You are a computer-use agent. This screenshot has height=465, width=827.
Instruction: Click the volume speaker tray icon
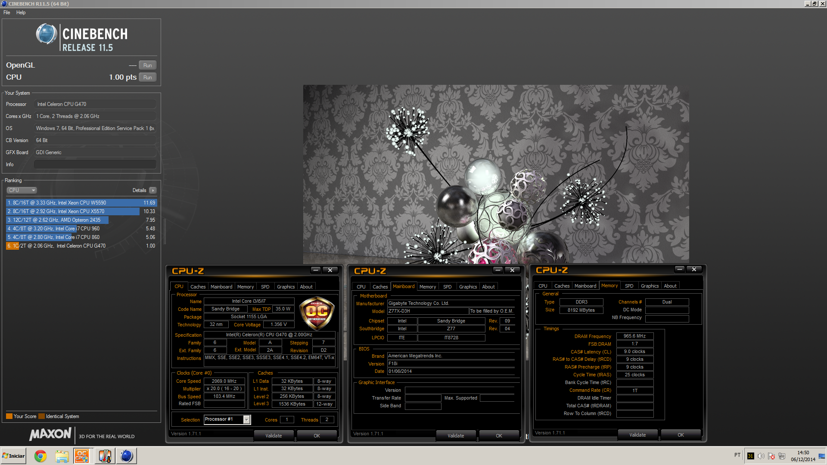(x=761, y=456)
